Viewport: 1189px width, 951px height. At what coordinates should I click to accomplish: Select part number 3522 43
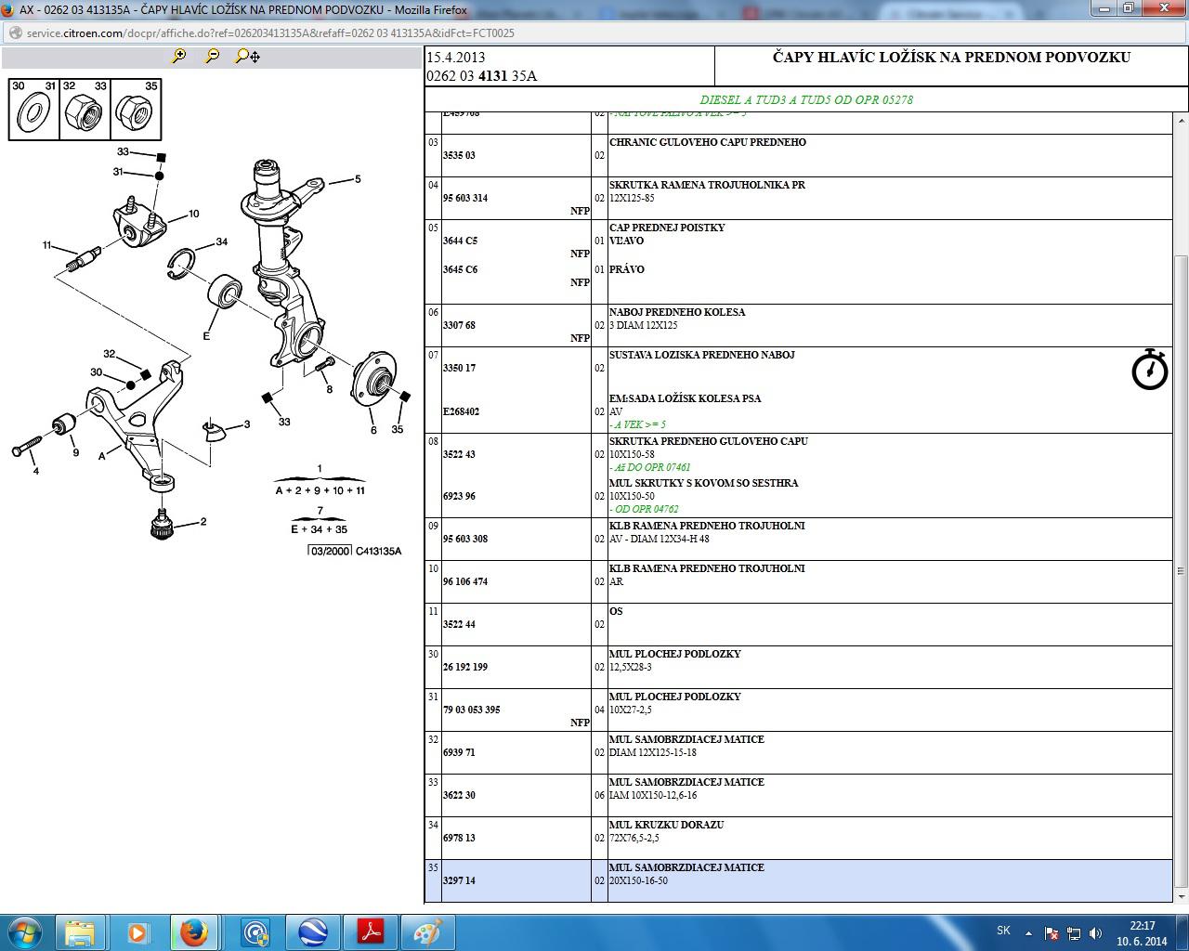point(459,454)
